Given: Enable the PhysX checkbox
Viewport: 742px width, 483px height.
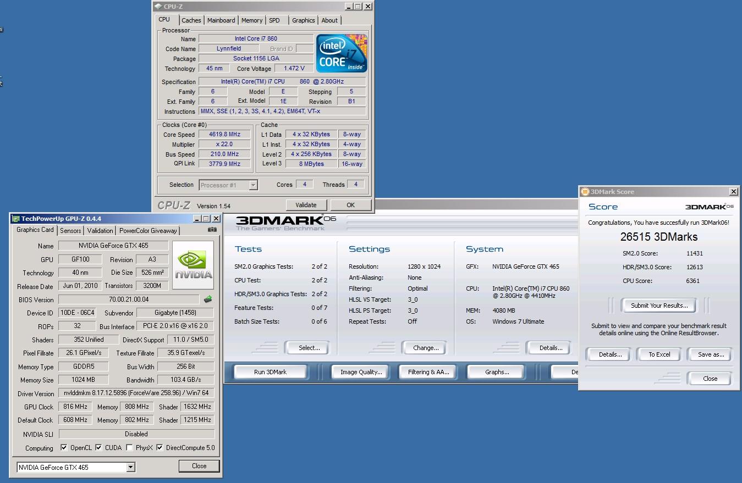Looking at the screenshot, I should click(x=129, y=448).
